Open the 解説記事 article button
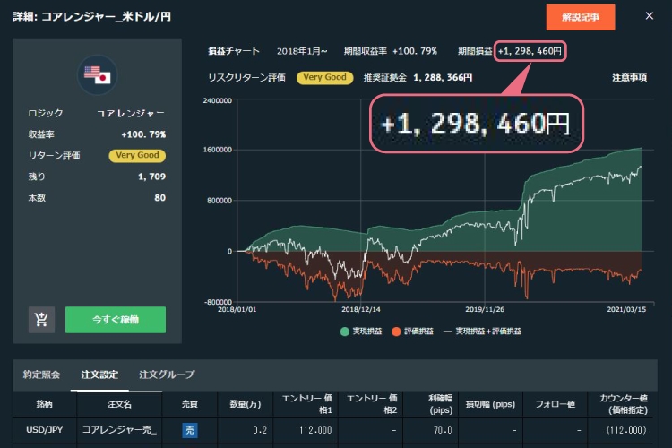Image resolution: width=672 pixels, height=448 pixels. pos(581,17)
